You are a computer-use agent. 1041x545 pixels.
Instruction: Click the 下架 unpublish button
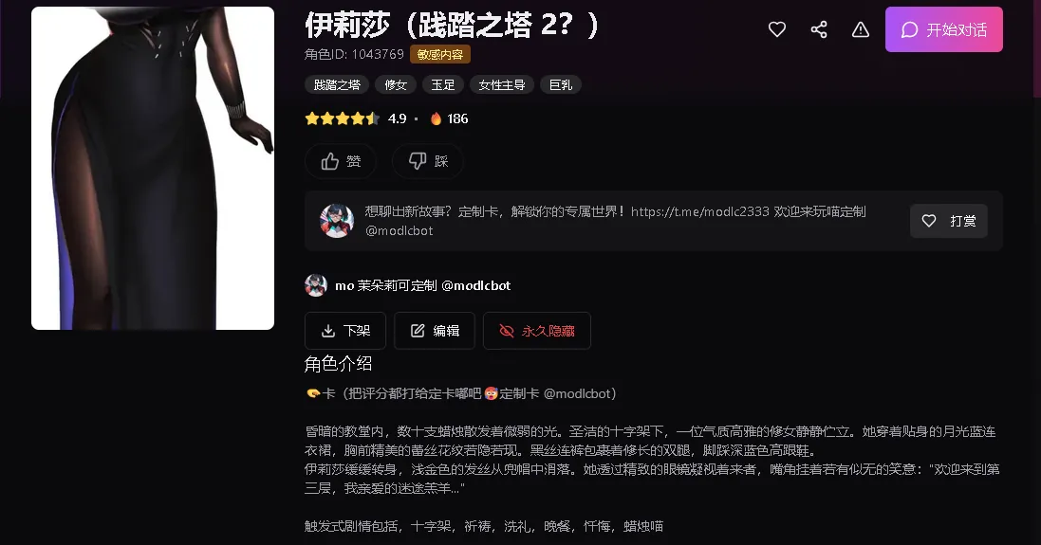point(345,330)
